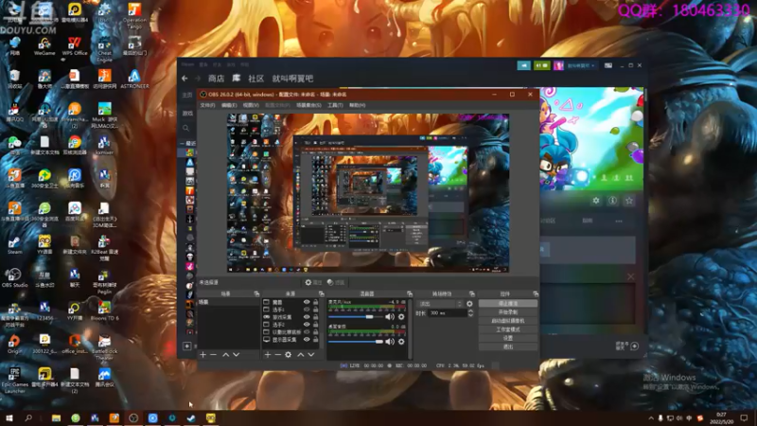Move selected source down in OBS

(x=311, y=354)
